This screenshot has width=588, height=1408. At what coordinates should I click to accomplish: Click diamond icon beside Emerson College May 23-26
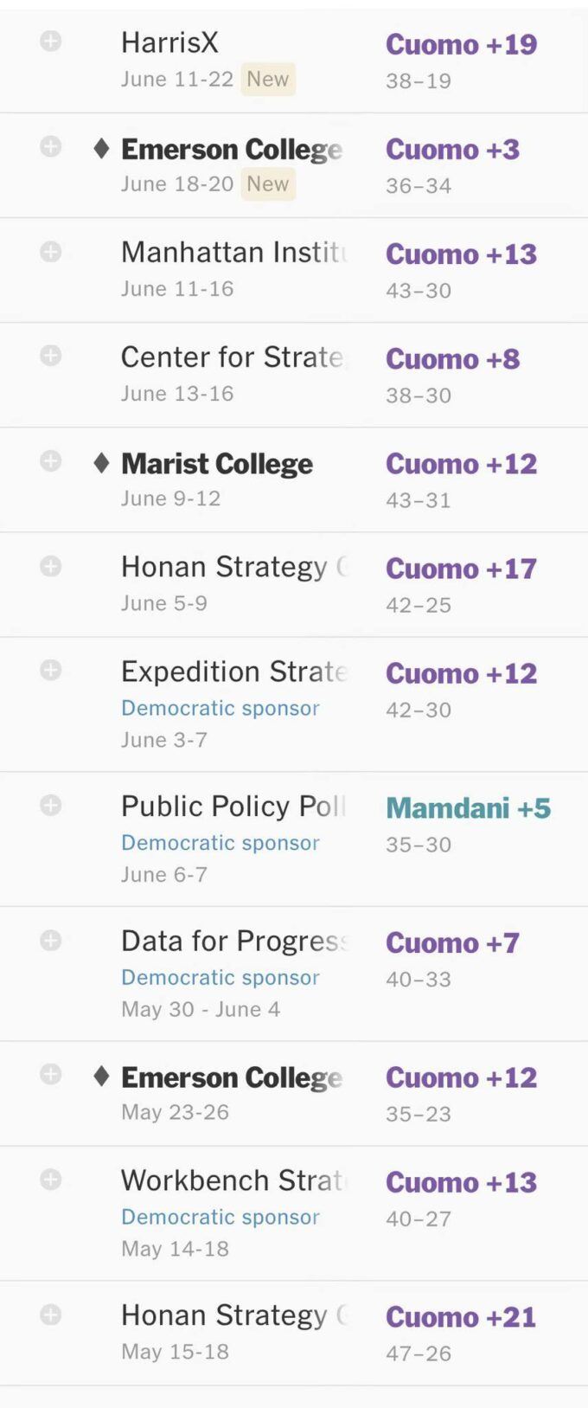pyautogui.click(x=101, y=1077)
